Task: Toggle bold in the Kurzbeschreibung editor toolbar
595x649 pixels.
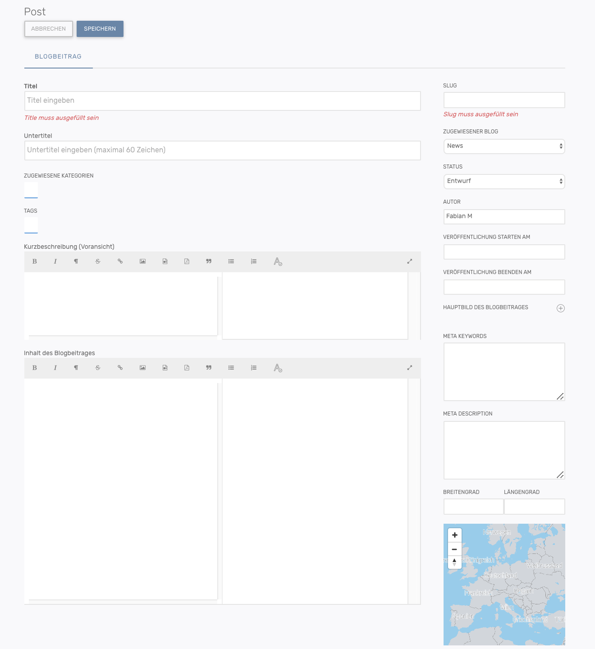Action: 35,261
